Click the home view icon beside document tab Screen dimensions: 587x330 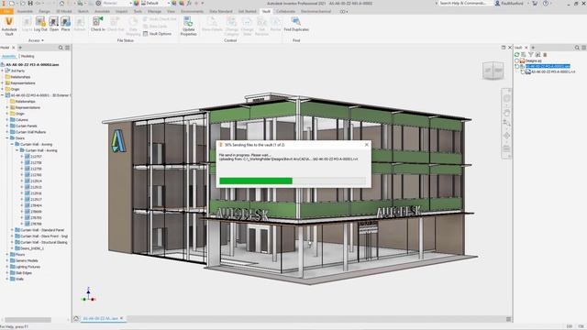tap(76, 318)
